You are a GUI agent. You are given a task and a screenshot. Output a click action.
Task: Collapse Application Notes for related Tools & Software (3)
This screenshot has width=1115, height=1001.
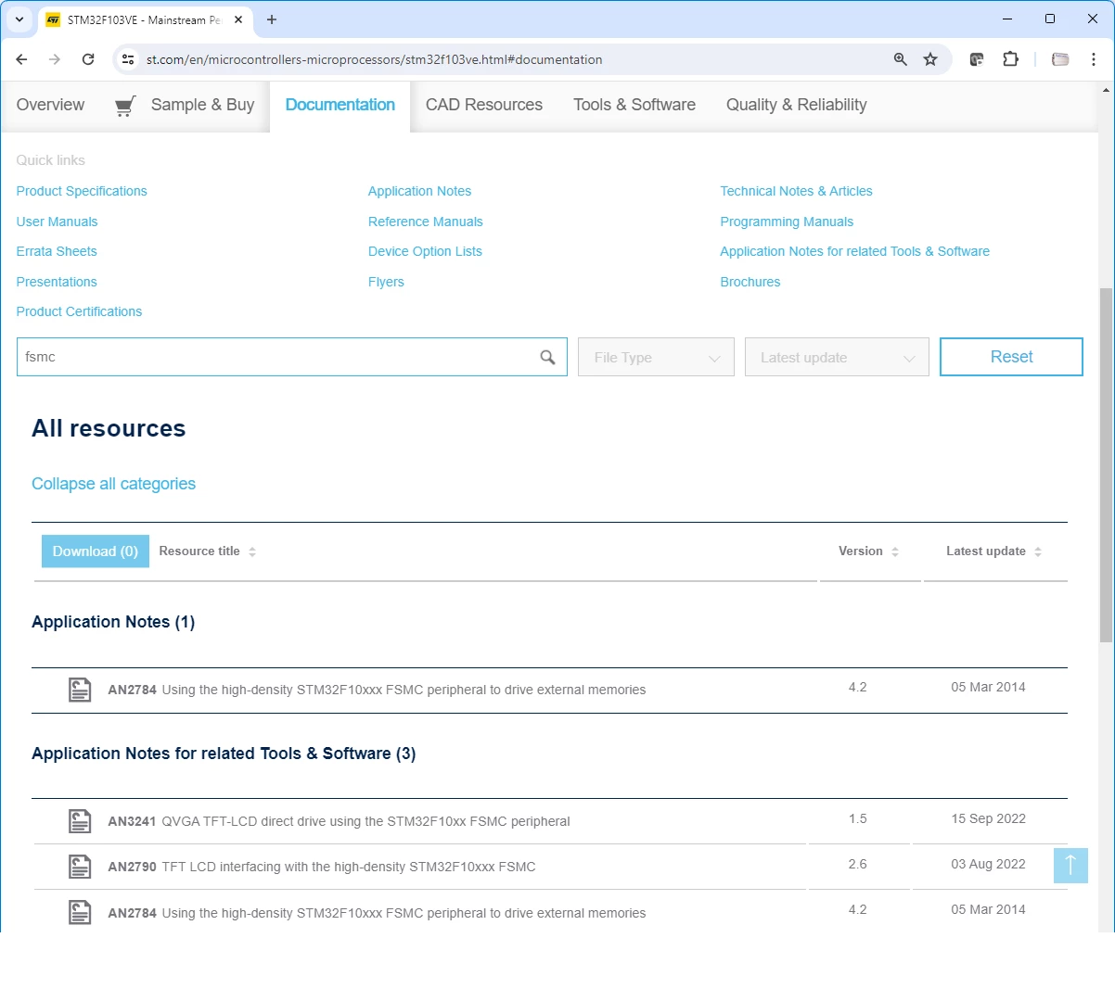point(224,754)
